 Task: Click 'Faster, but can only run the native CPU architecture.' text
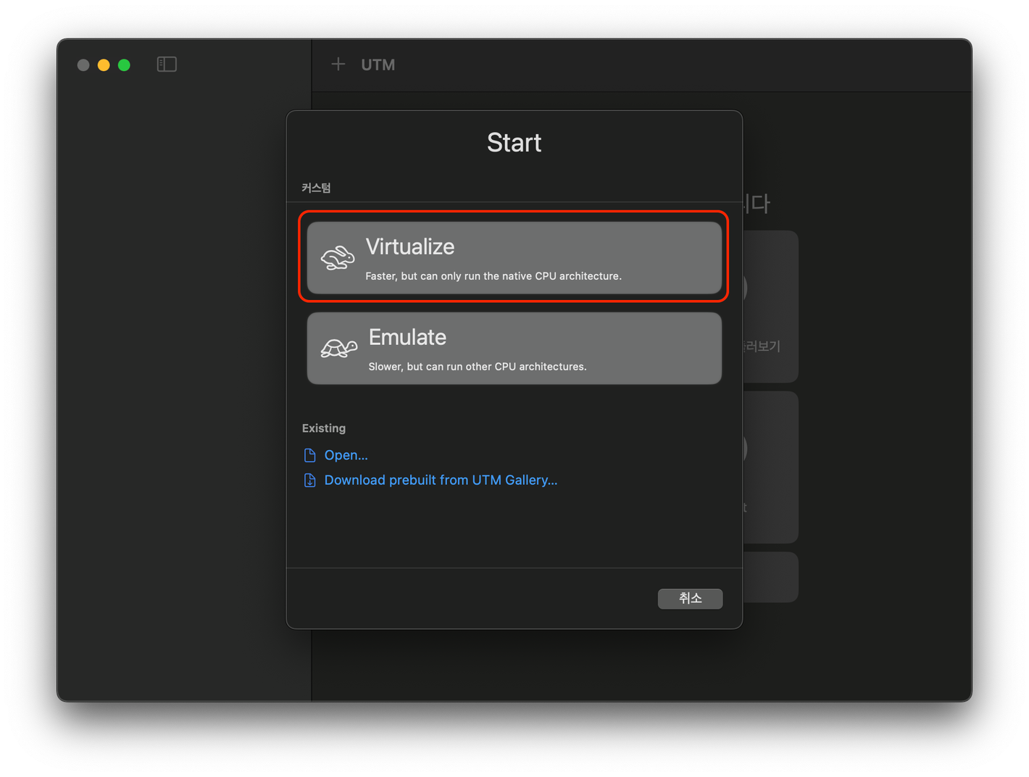(493, 276)
